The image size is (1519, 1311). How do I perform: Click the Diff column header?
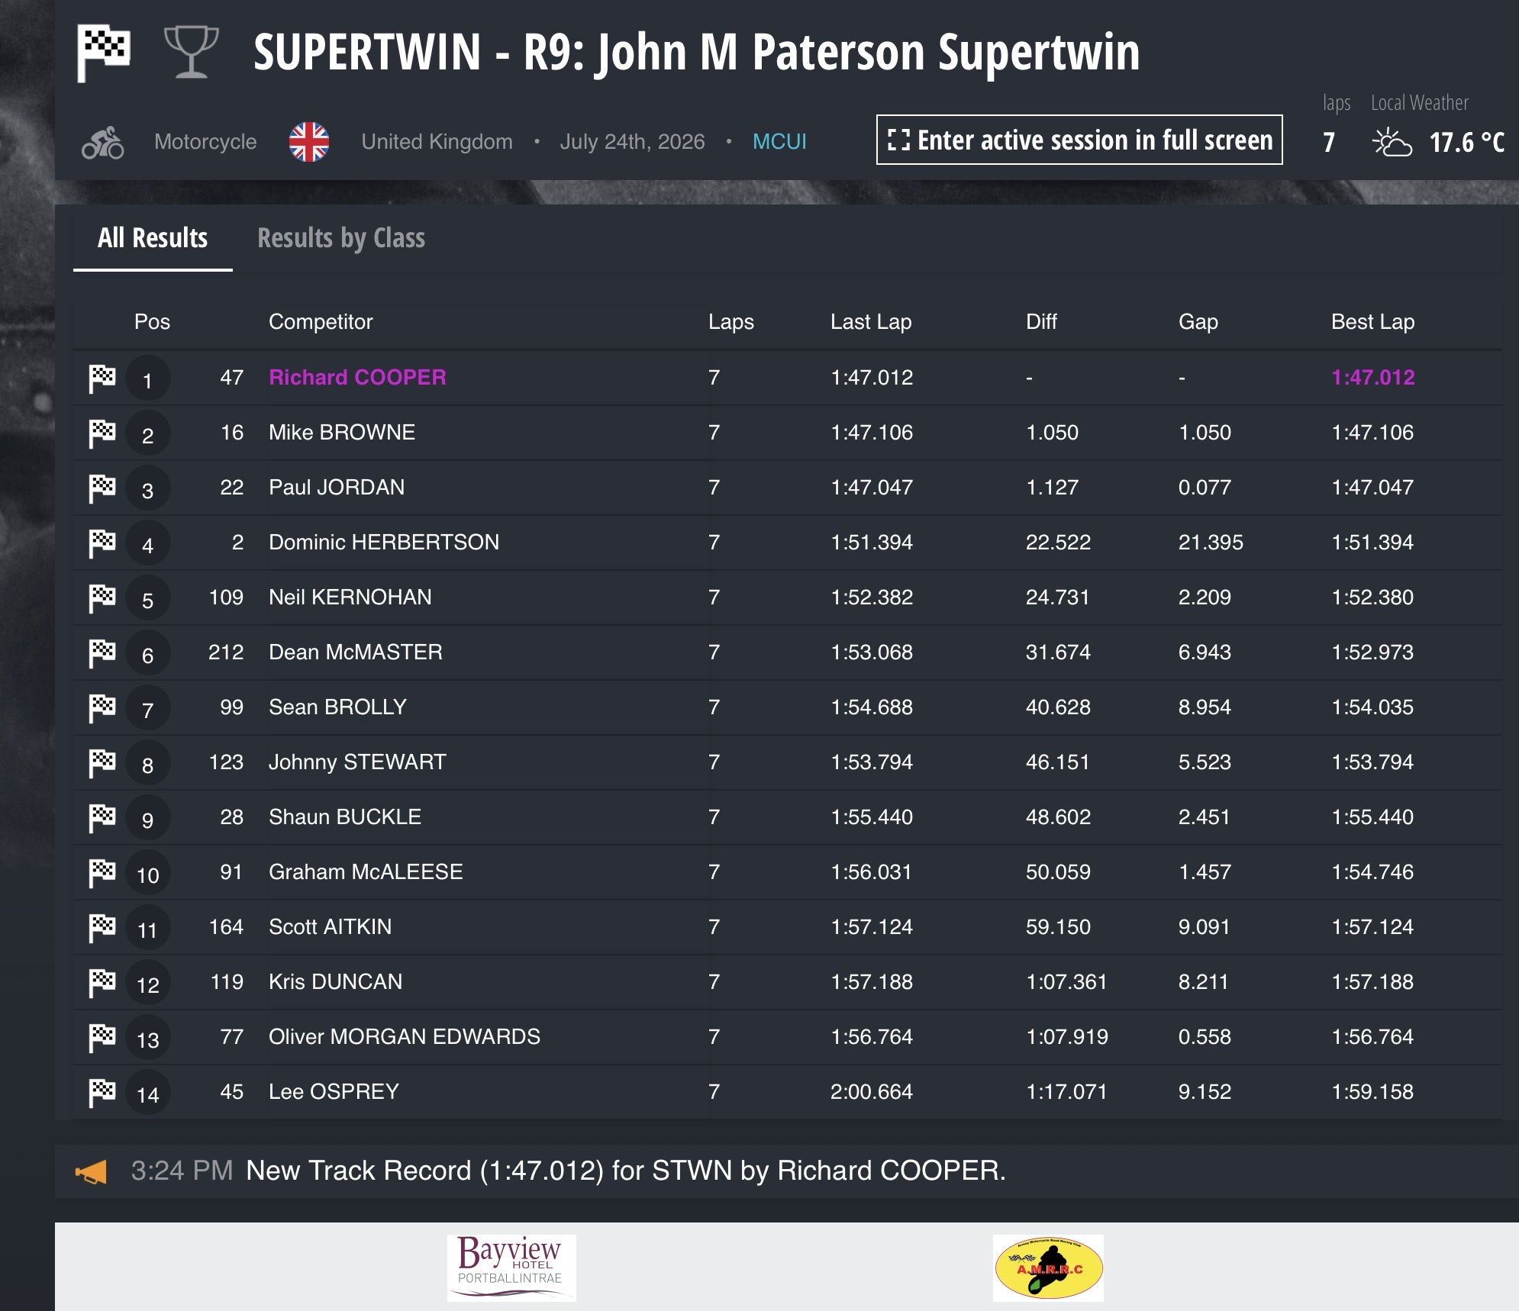pyautogui.click(x=1041, y=321)
